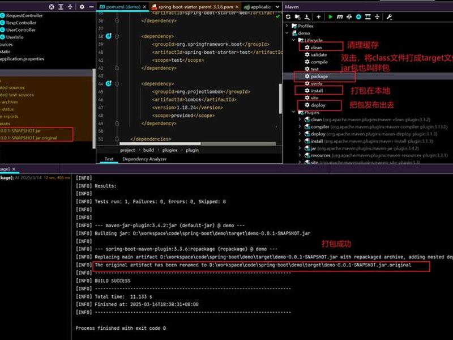453x340 pixels.
Task: Open the Text tab below editor
Action: click(109, 159)
